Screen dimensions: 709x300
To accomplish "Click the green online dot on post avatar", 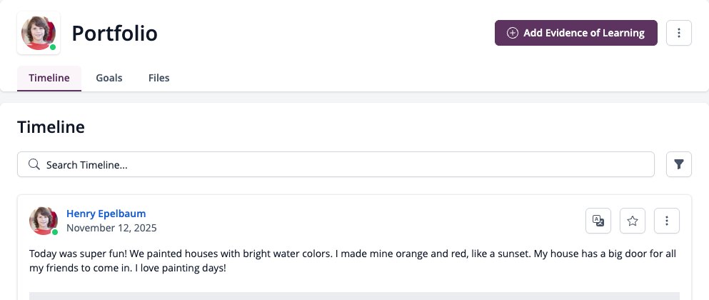I will point(55,232).
